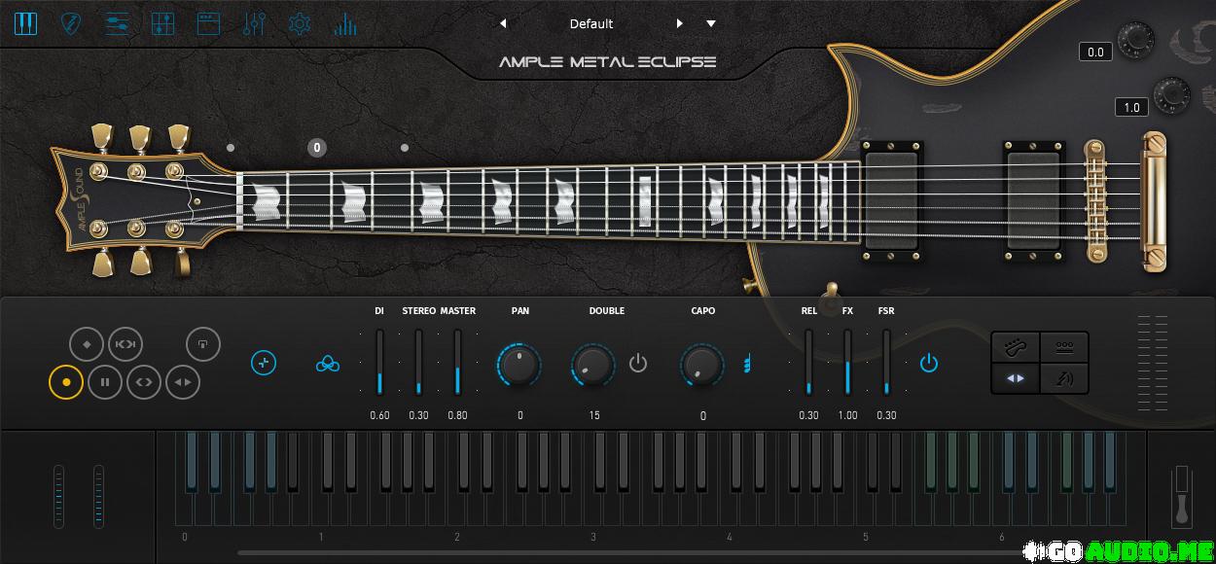Select the guitar body mode button

1016,347
